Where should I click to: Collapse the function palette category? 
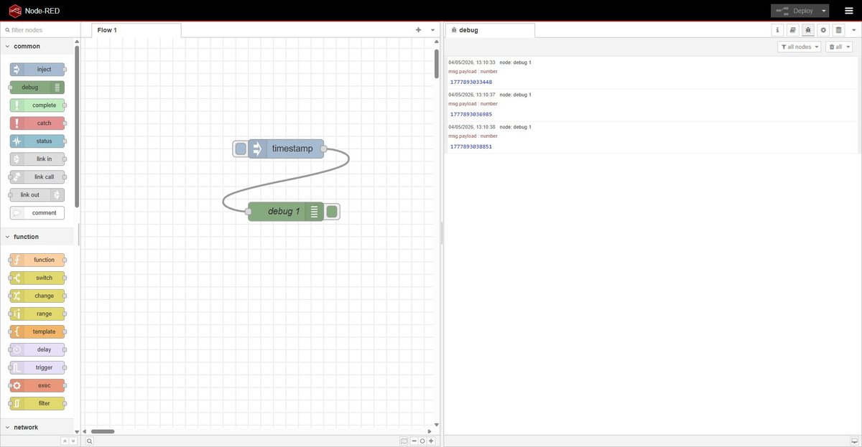click(38, 237)
